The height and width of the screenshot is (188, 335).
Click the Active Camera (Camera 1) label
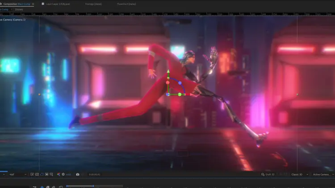[13, 20]
